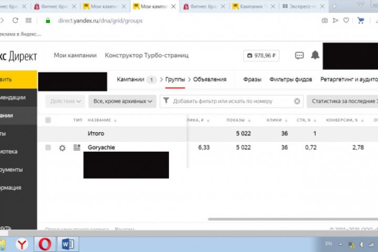Click the filter search input field
The width and height of the screenshot is (378, 252).
232,101
